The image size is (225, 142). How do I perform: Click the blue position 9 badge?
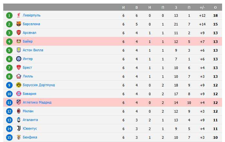pyautogui.click(x=9, y=85)
